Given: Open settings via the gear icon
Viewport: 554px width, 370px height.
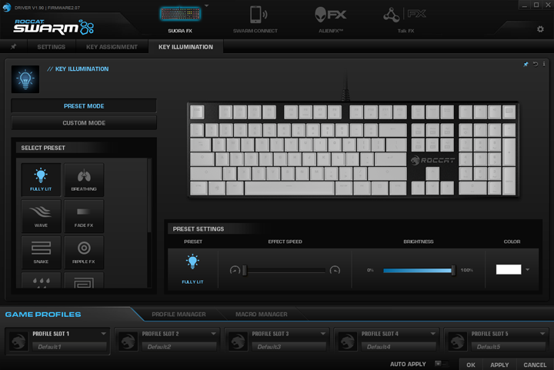Looking at the screenshot, I should pyautogui.click(x=540, y=29).
